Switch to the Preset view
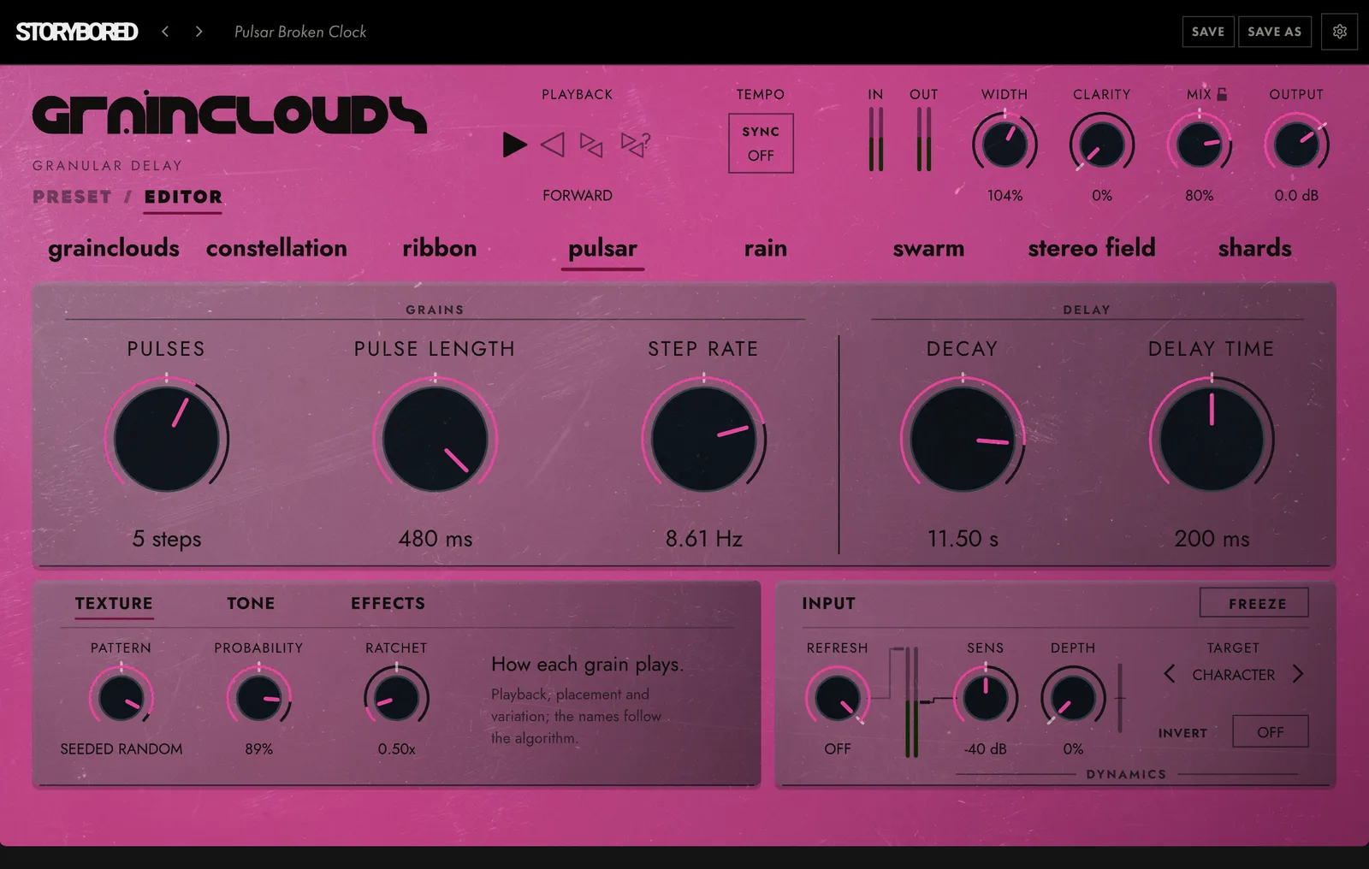1369x869 pixels. [72, 197]
